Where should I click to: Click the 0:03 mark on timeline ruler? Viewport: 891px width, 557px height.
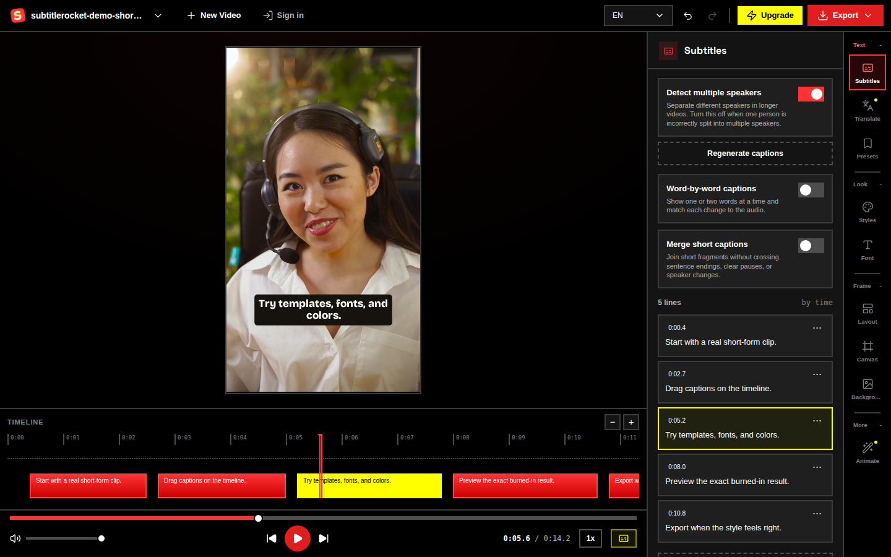184,438
